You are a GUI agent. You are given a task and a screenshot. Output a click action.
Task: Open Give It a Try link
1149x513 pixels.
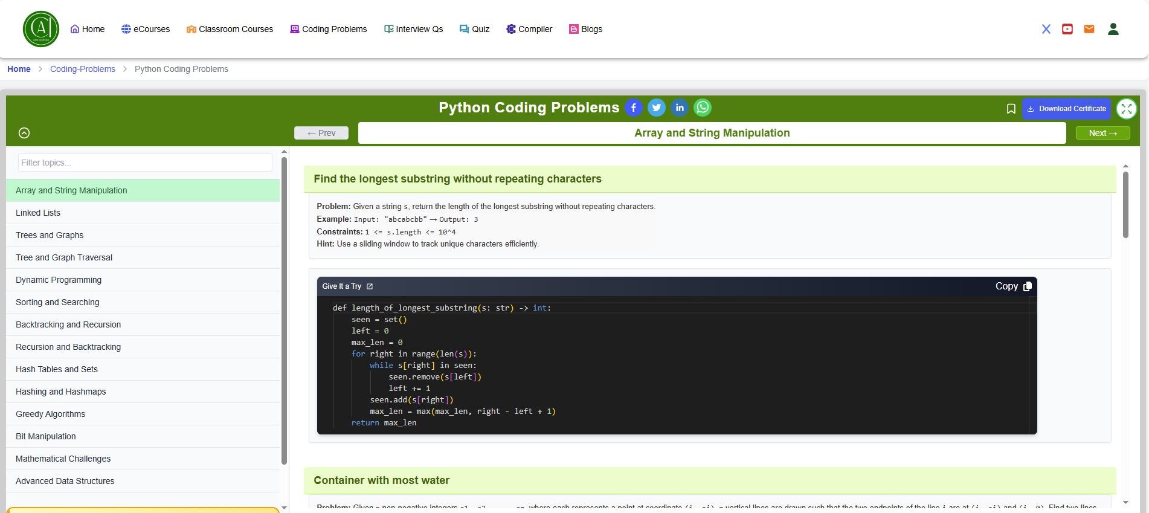(347, 286)
